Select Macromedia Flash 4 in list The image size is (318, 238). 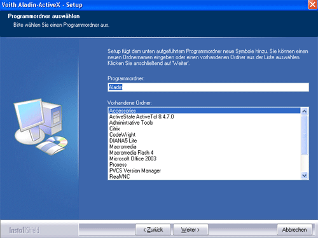(x=204, y=153)
